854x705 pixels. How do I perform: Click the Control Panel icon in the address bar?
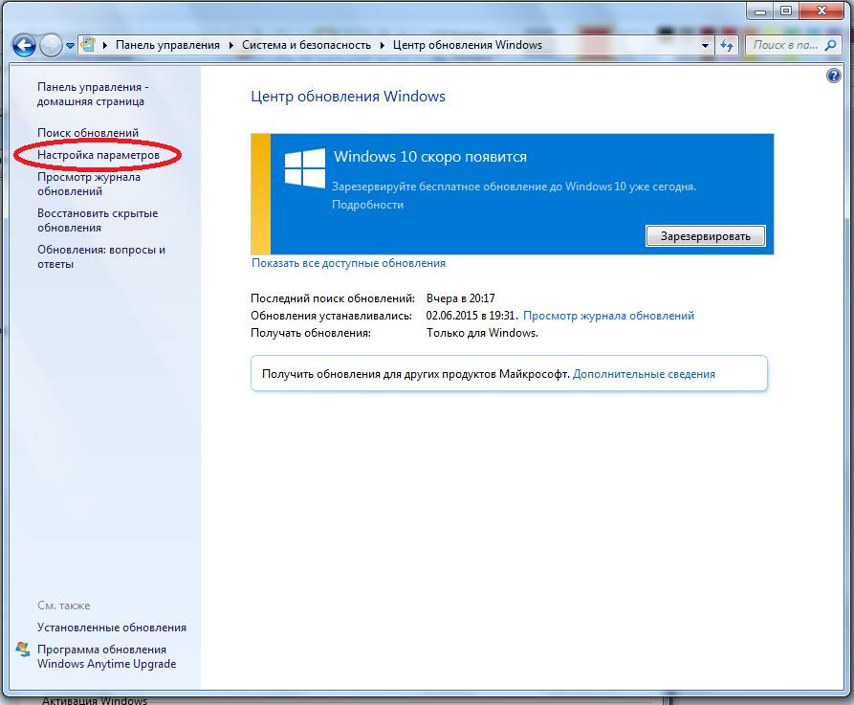[x=89, y=45]
